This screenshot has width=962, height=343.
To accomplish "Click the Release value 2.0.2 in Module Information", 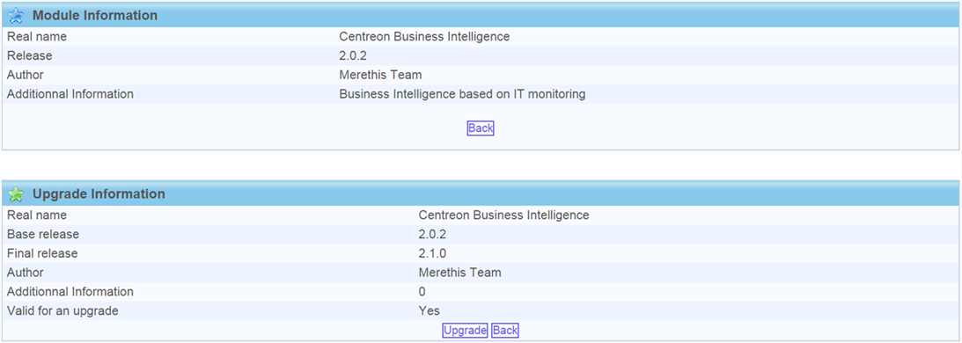I will (353, 55).
